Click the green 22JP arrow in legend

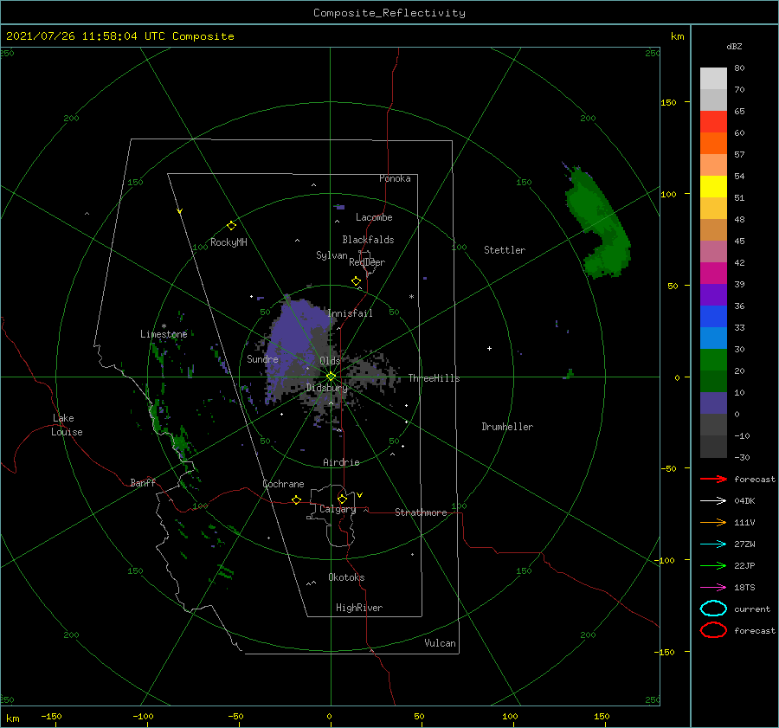tap(713, 565)
